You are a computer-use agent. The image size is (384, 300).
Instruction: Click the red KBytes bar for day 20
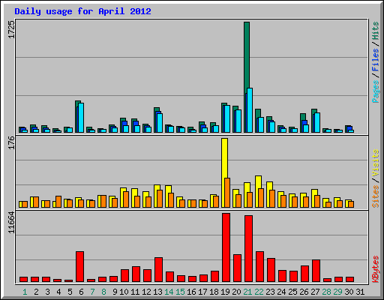click(x=237, y=268)
